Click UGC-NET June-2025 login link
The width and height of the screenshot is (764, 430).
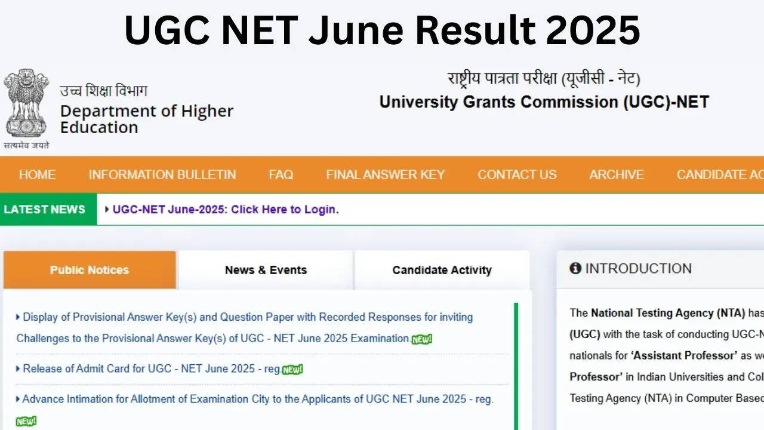click(225, 210)
